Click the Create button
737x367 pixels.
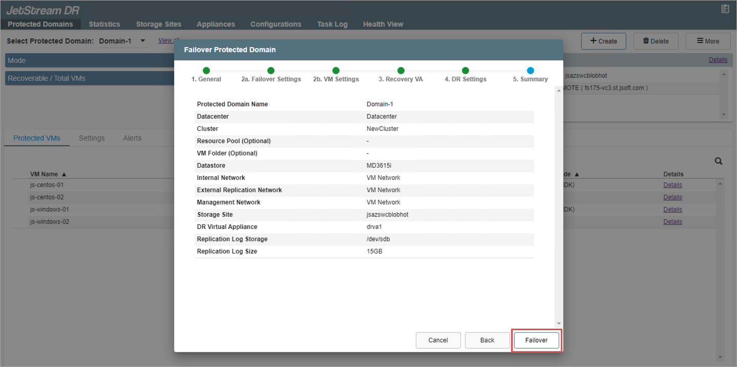pyautogui.click(x=603, y=41)
